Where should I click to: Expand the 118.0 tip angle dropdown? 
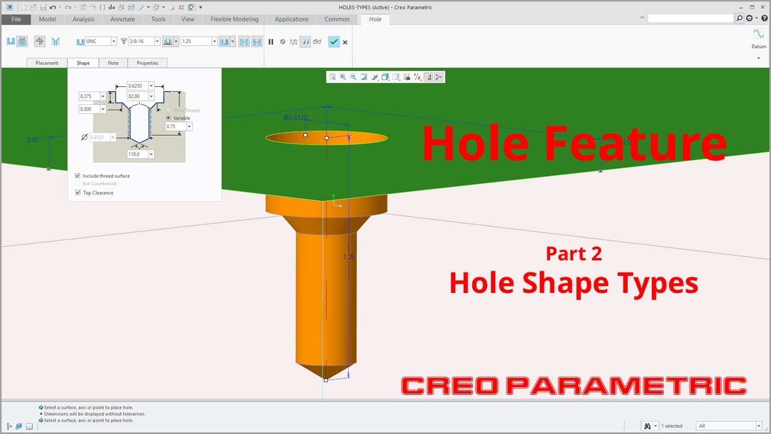pos(151,154)
